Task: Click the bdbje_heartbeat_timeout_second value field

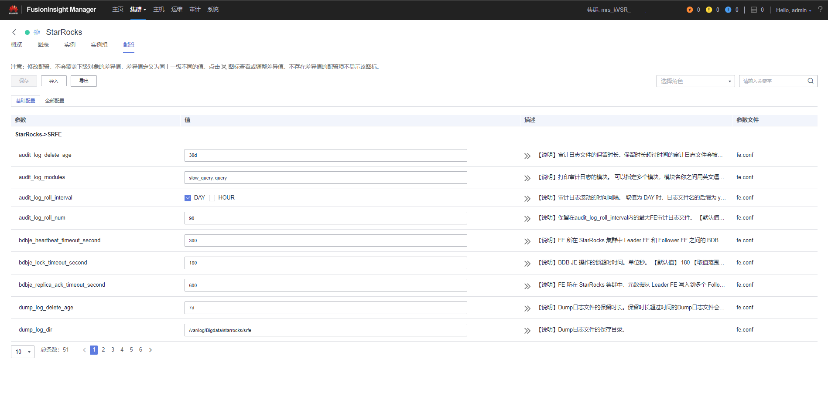Action: [x=325, y=241]
